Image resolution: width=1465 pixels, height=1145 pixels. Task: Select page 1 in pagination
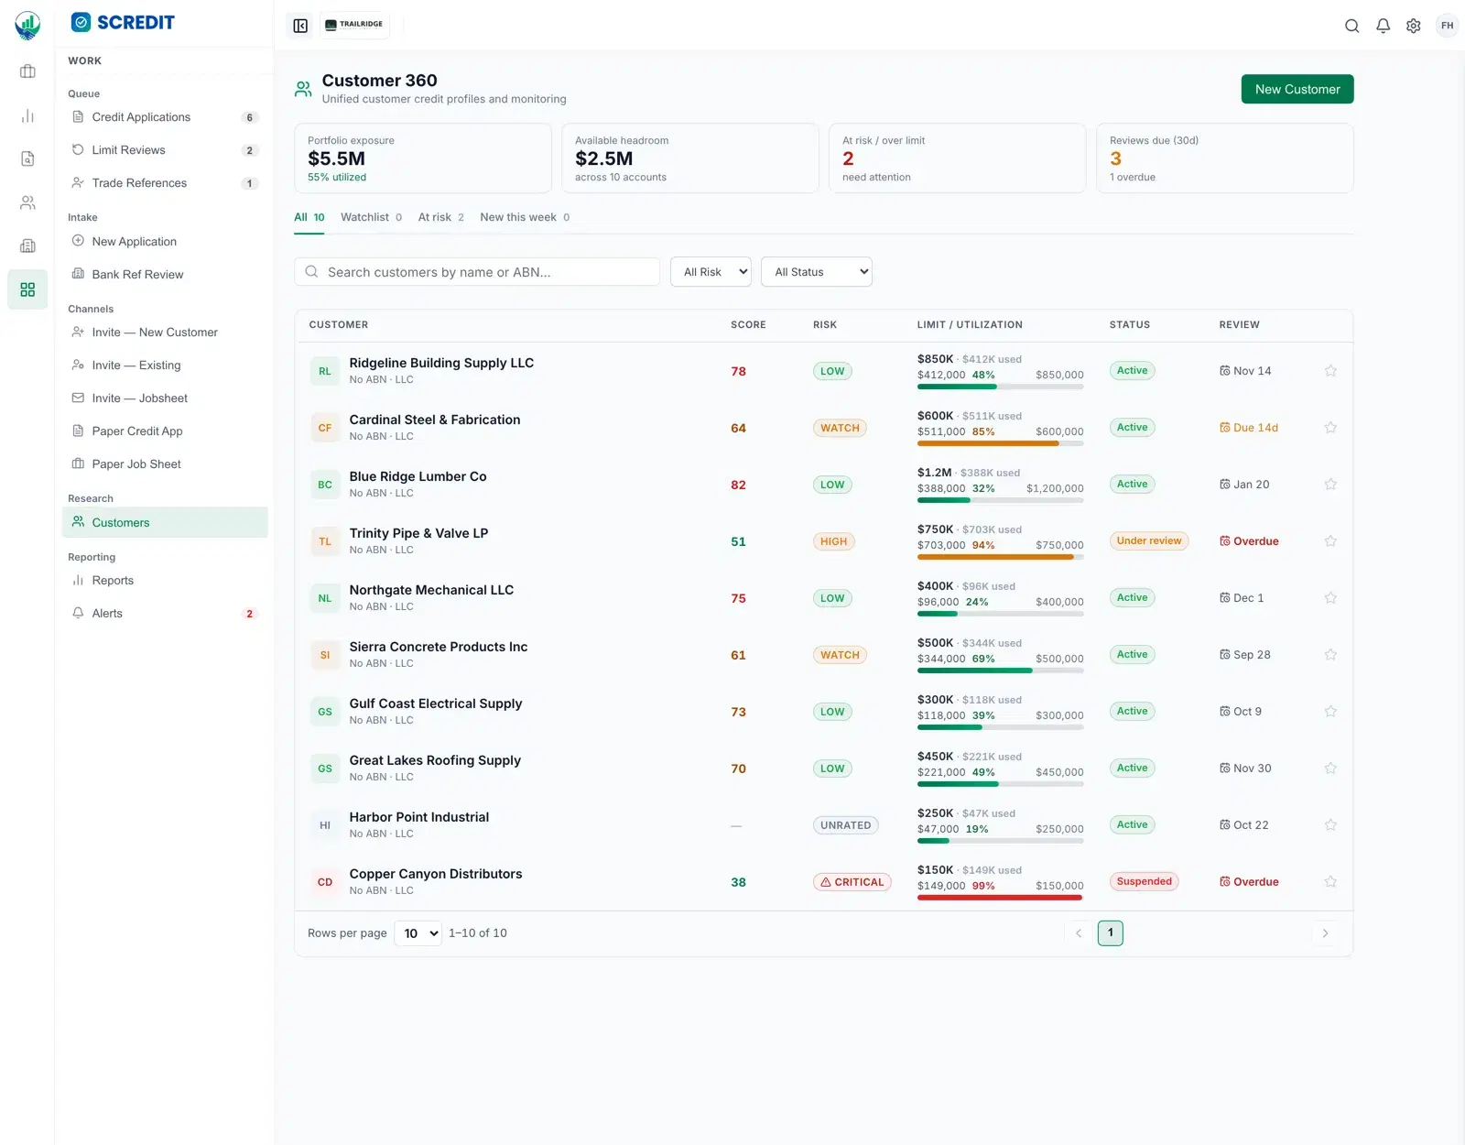coord(1111,933)
